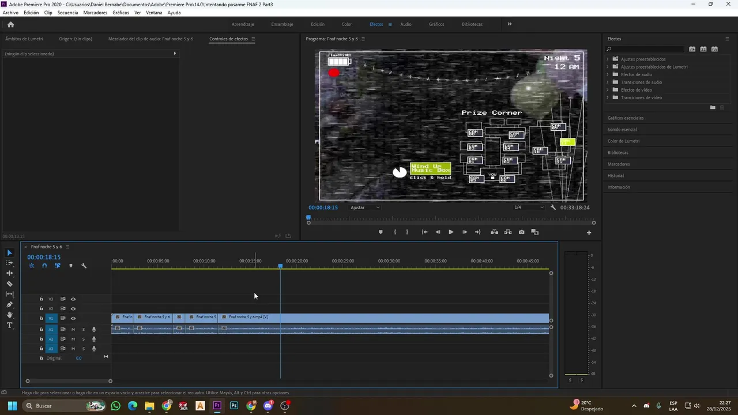Toggle YUV Effects filter icon
The height and width of the screenshot is (415, 738).
pos(714,49)
